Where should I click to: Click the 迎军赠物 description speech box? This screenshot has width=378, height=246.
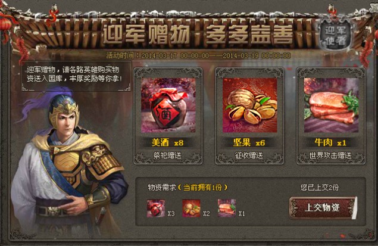(x=76, y=76)
